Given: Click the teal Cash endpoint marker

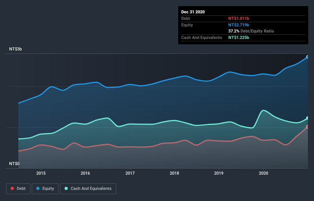Looking at the screenshot, I should [x=307, y=118].
